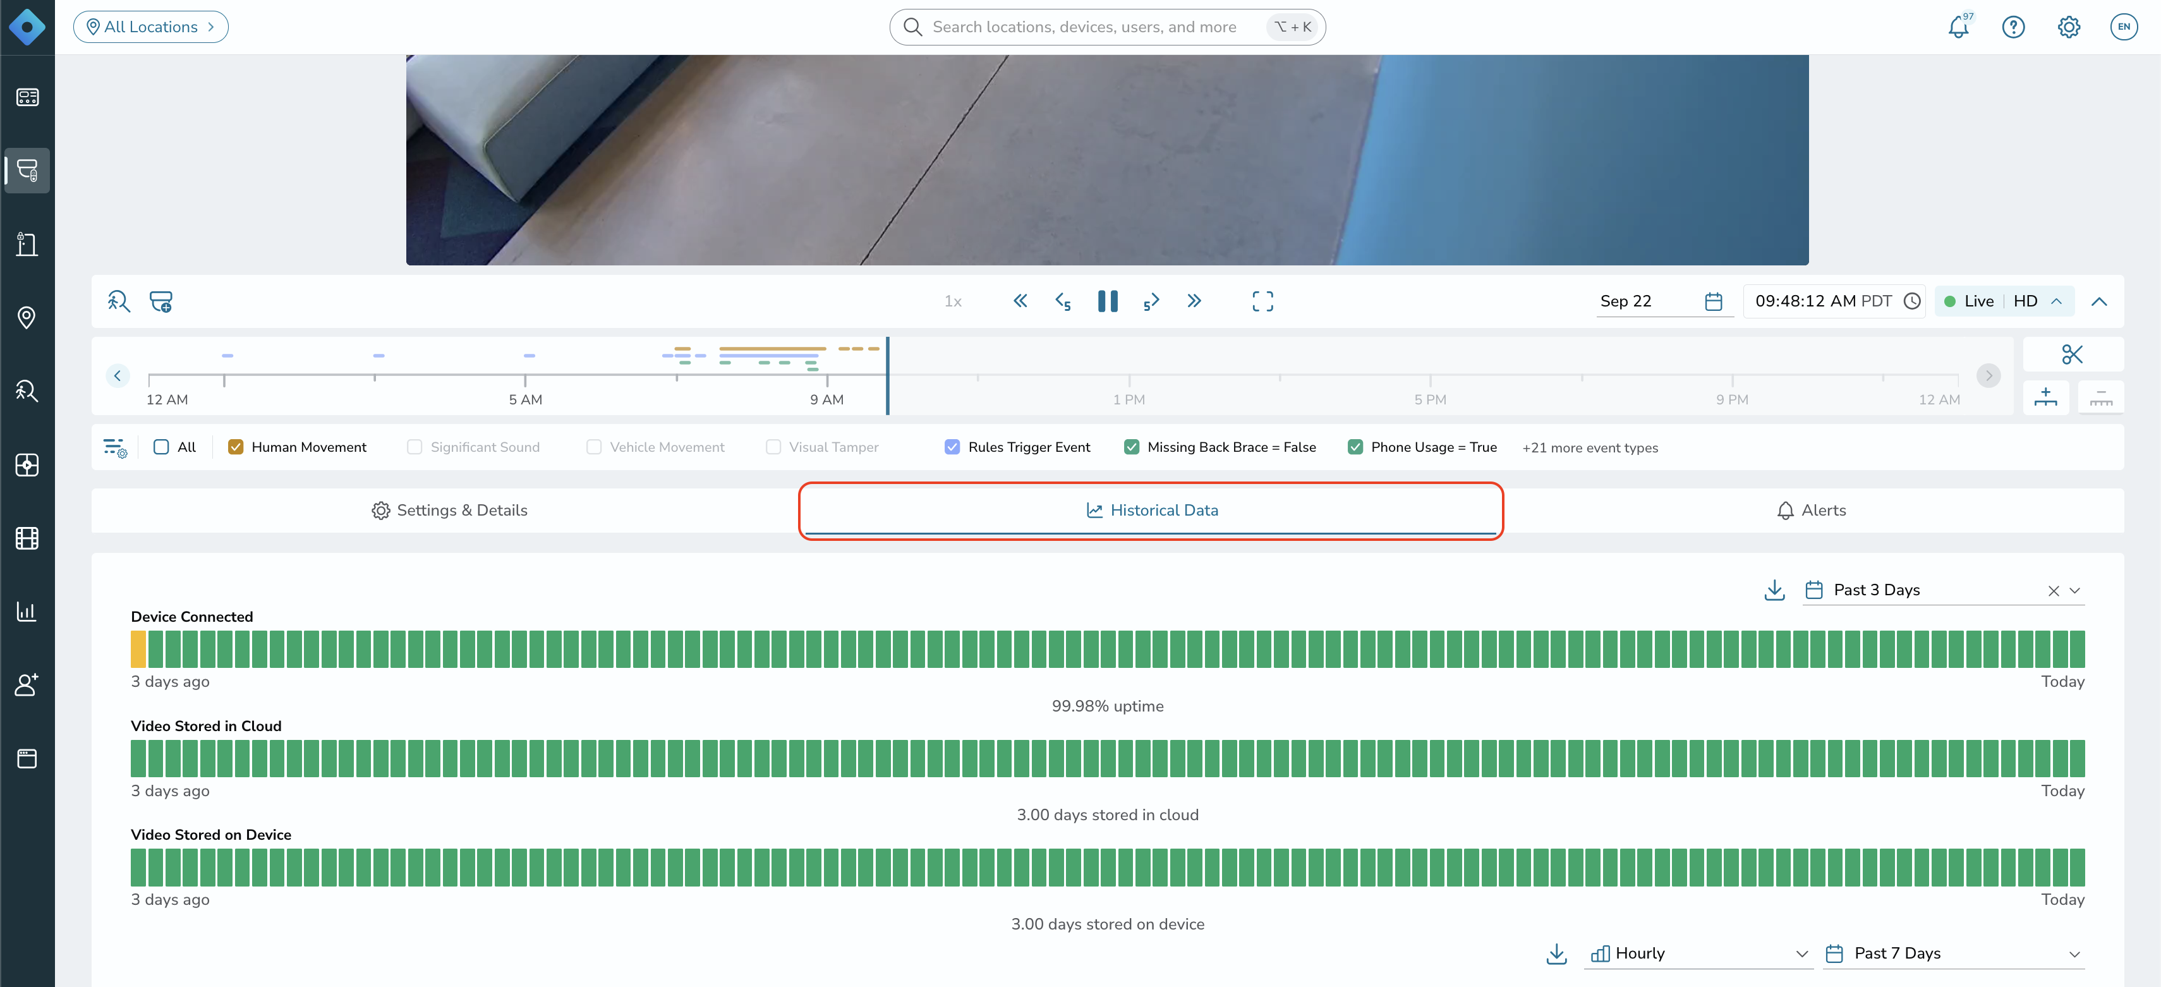Skip forward 5 seconds
Screen dimensions: 2161x987
click(1151, 301)
